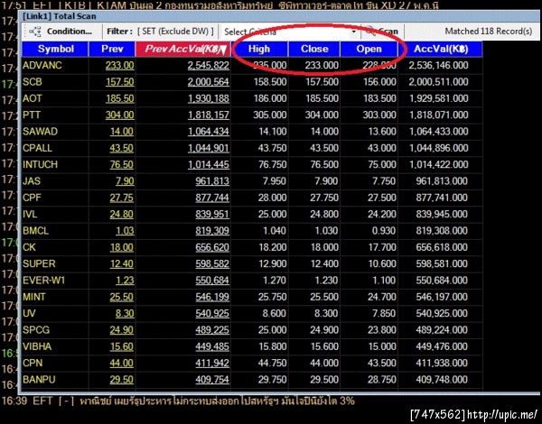Click AOT previous price 185.50
The height and width of the screenshot is (424, 542).
pos(119,98)
